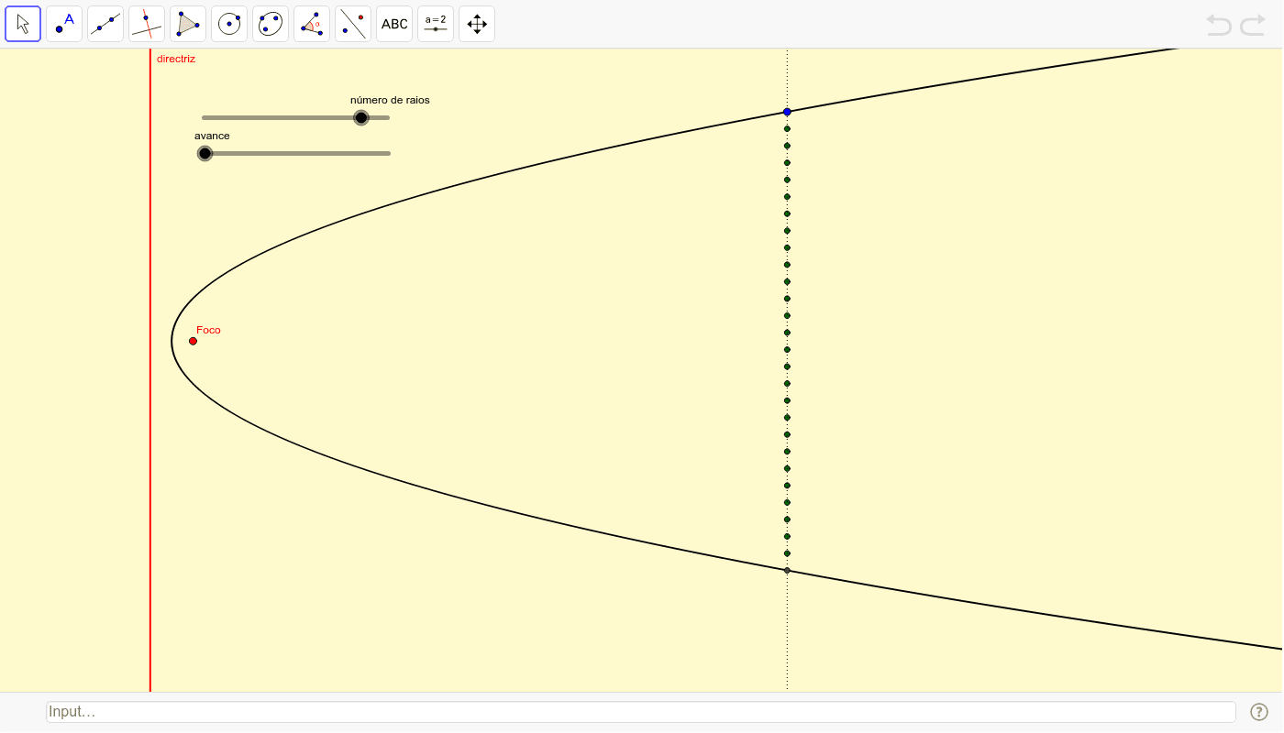Image resolution: width=1284 pixels, height=733 pixels.
Task: Click in the Input bar field
Action: click(x=641, y=712)
